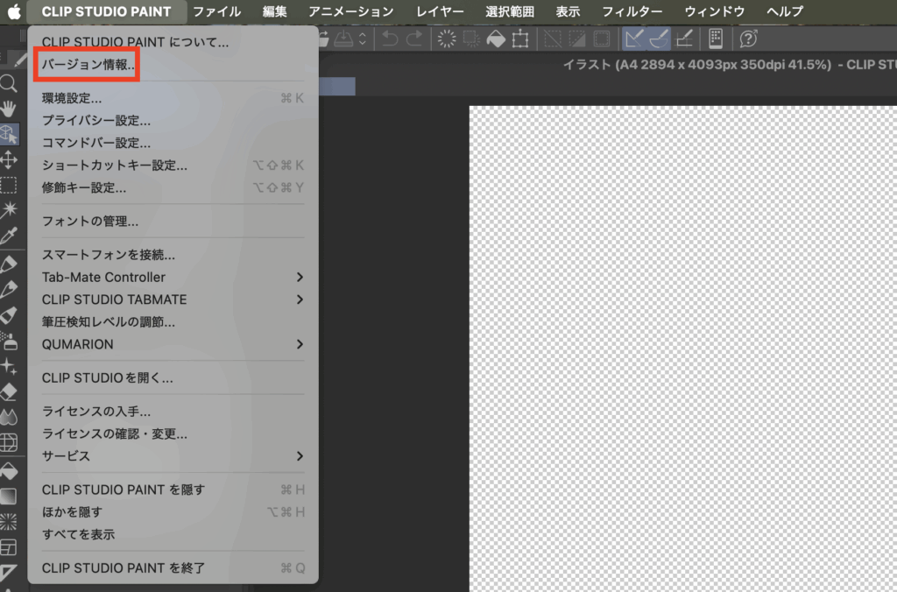
Task: Click the Fill bucket icon in command bar
Action: click(x=496, y=39)
